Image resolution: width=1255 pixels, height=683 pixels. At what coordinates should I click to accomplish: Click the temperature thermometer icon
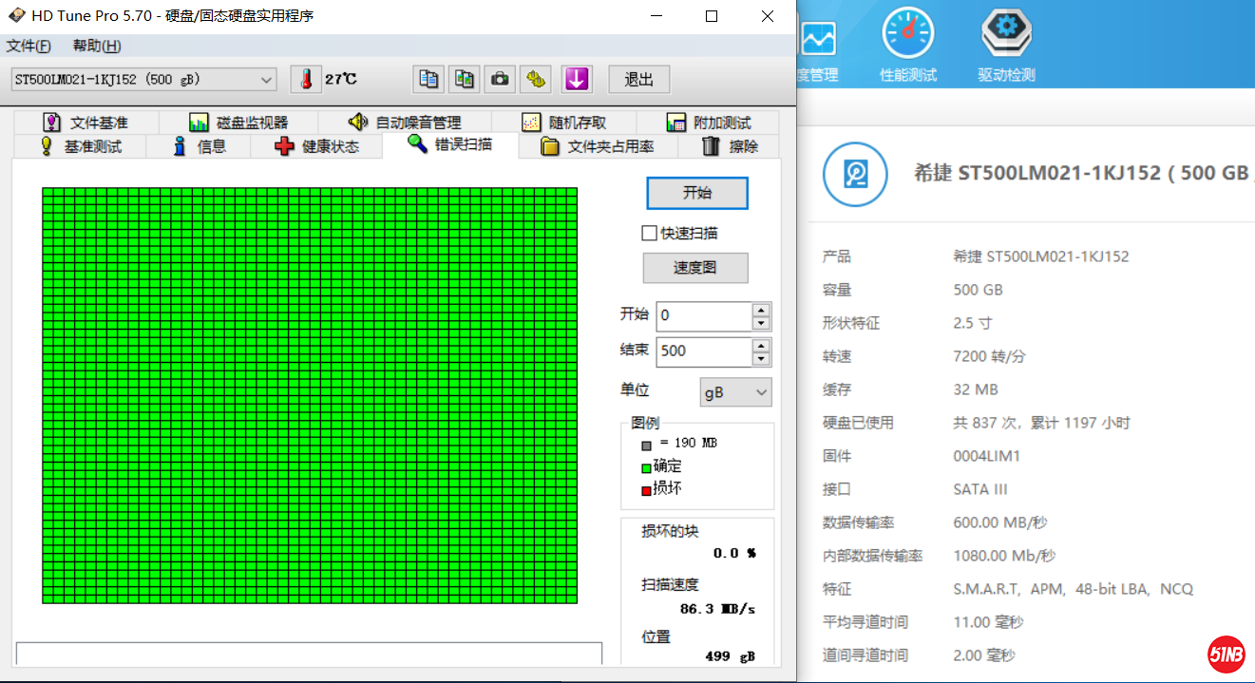point(306,80)
